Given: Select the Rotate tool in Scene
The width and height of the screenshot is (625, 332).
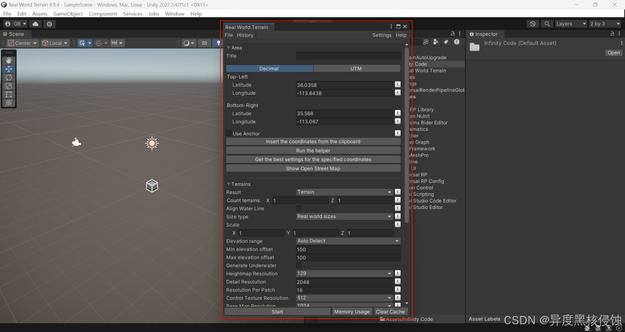Looking at the screenshot, I should (x=9, y=78).
